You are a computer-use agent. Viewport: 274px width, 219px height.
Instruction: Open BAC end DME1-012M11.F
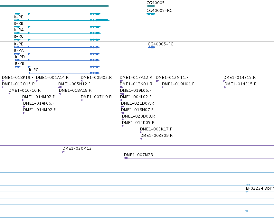pos(172,78)
